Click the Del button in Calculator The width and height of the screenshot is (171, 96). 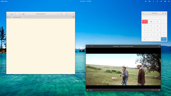pyautogui.click(x=151, y=22)
